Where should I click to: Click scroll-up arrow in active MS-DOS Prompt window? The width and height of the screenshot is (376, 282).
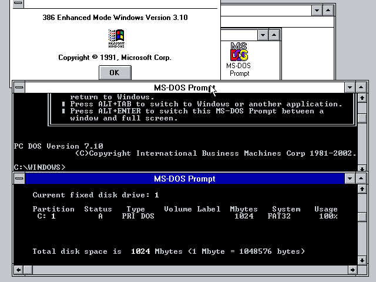coord(362,189)
